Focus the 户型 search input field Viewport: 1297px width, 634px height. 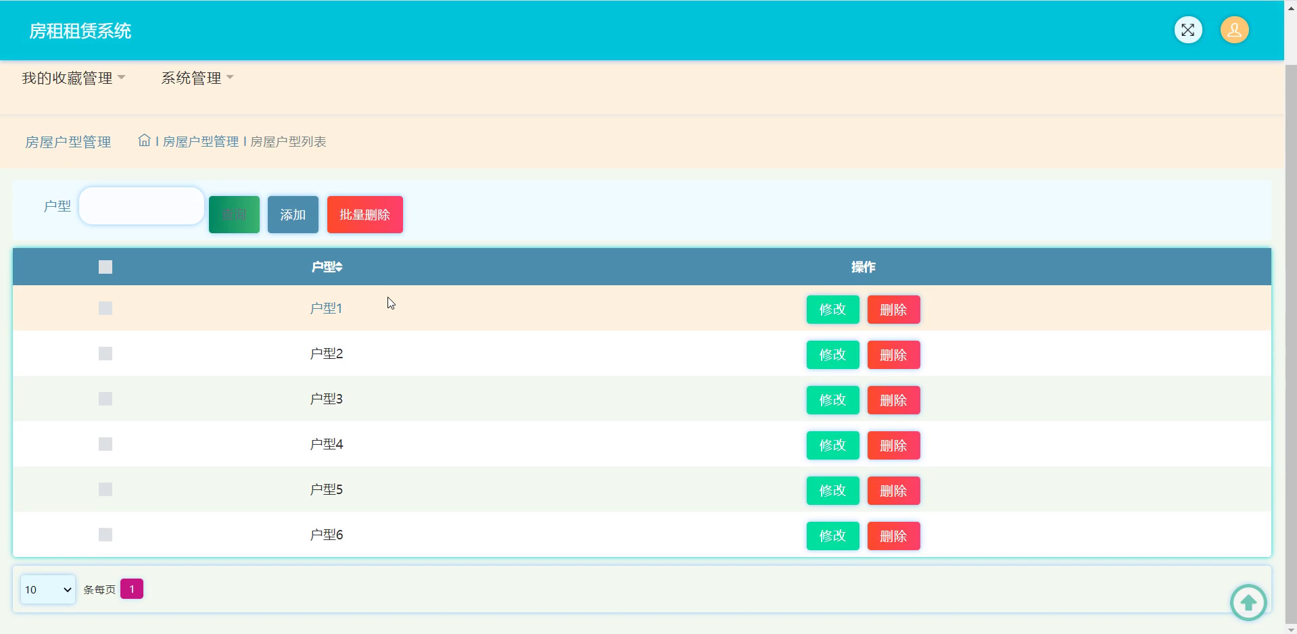pos(141,205)
